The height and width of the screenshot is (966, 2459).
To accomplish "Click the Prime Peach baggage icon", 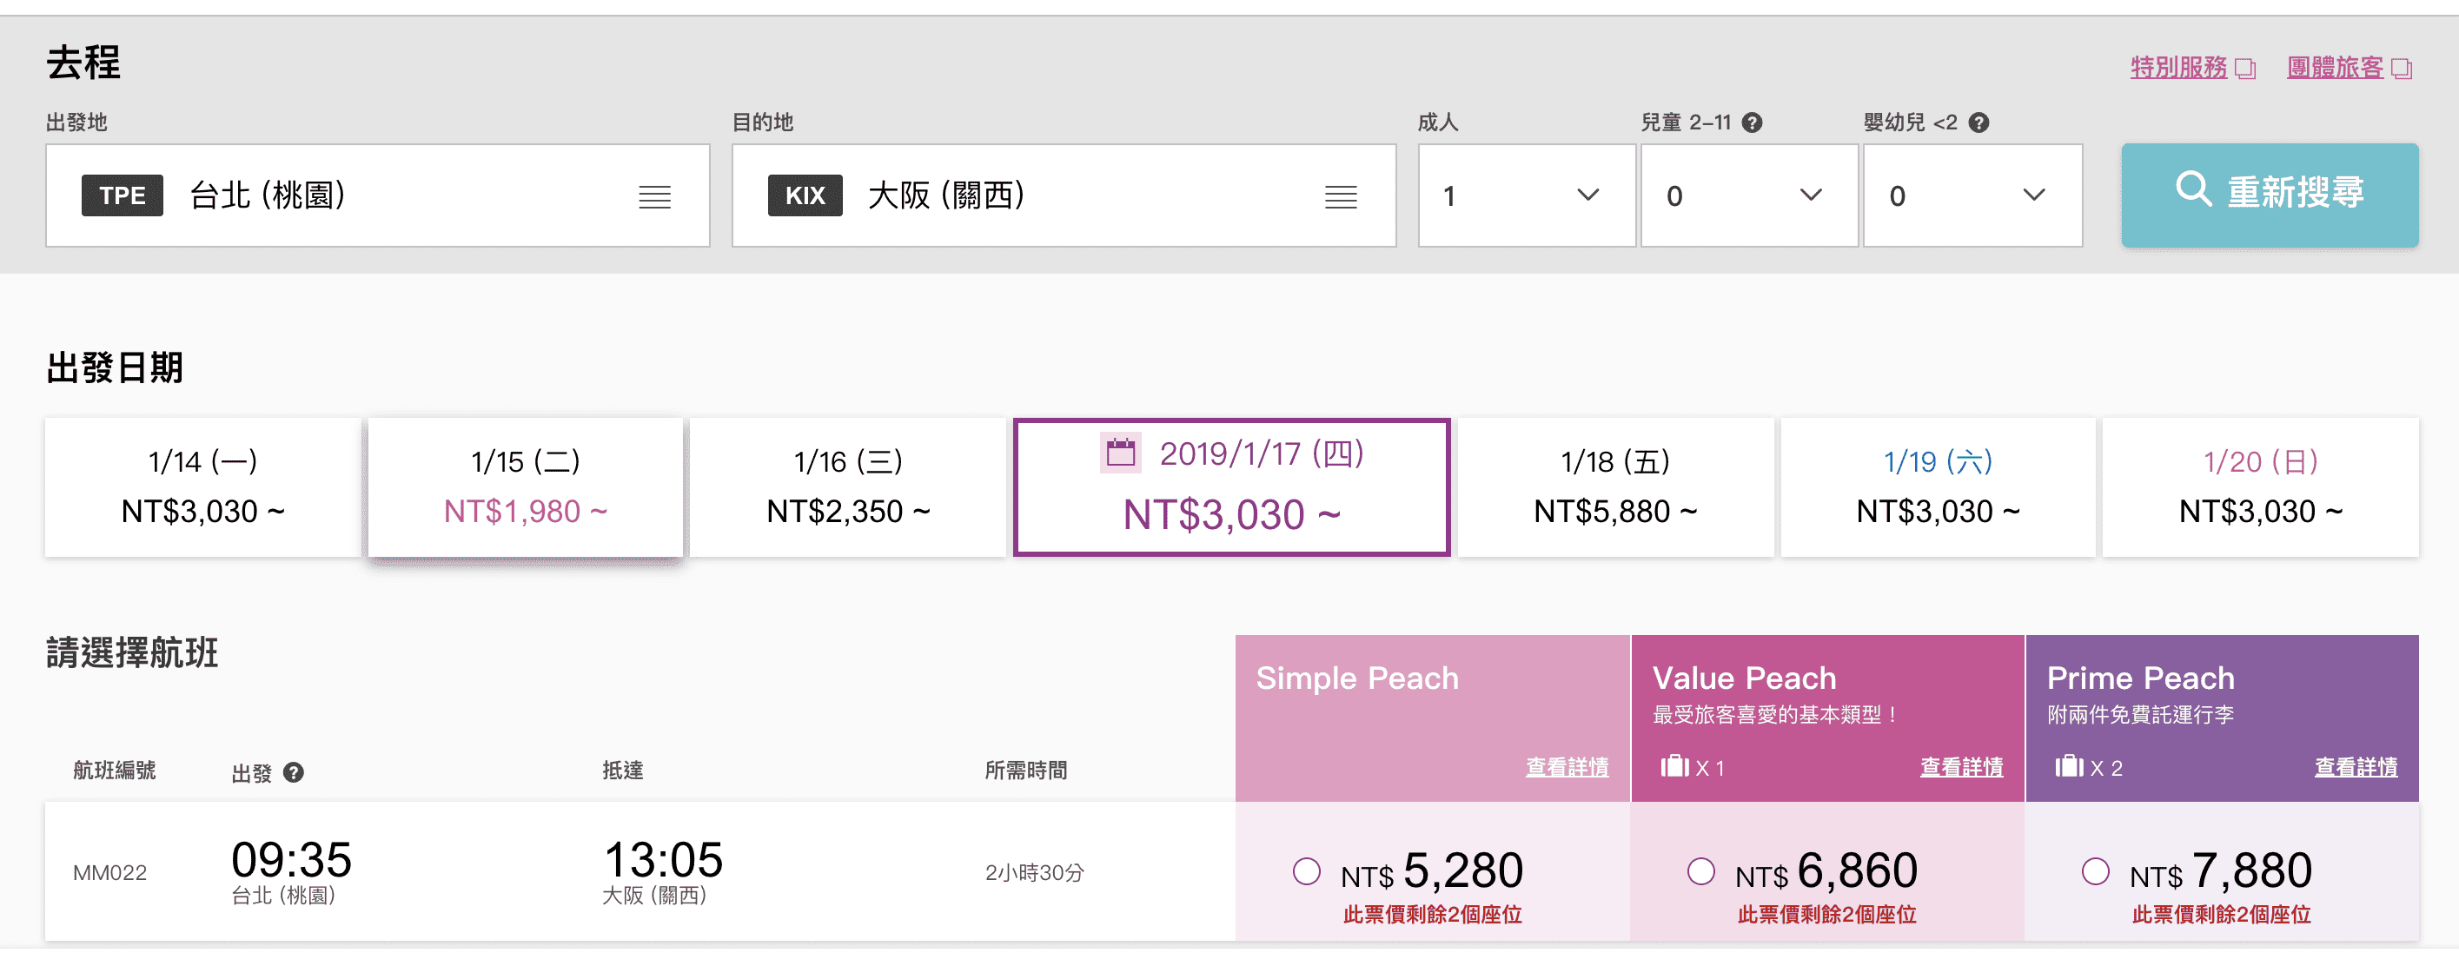I will click(2069, 766).
